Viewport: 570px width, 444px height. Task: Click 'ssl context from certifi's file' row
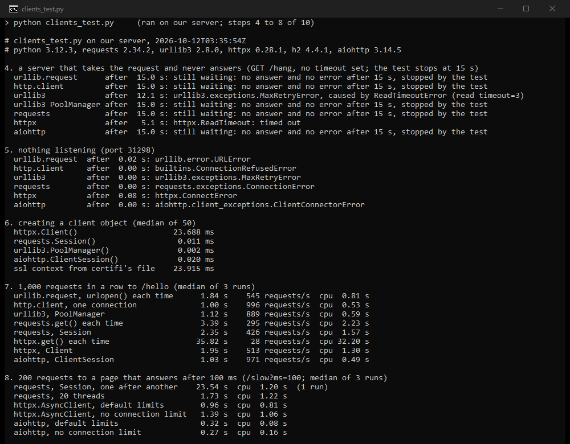point(114,268)
